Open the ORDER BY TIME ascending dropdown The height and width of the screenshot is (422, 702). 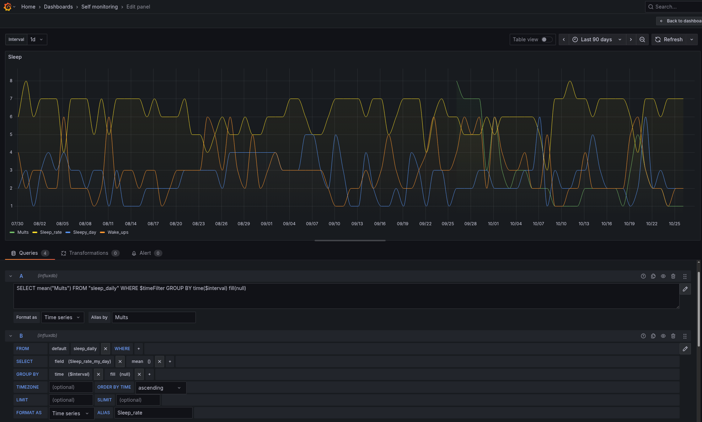160,387
